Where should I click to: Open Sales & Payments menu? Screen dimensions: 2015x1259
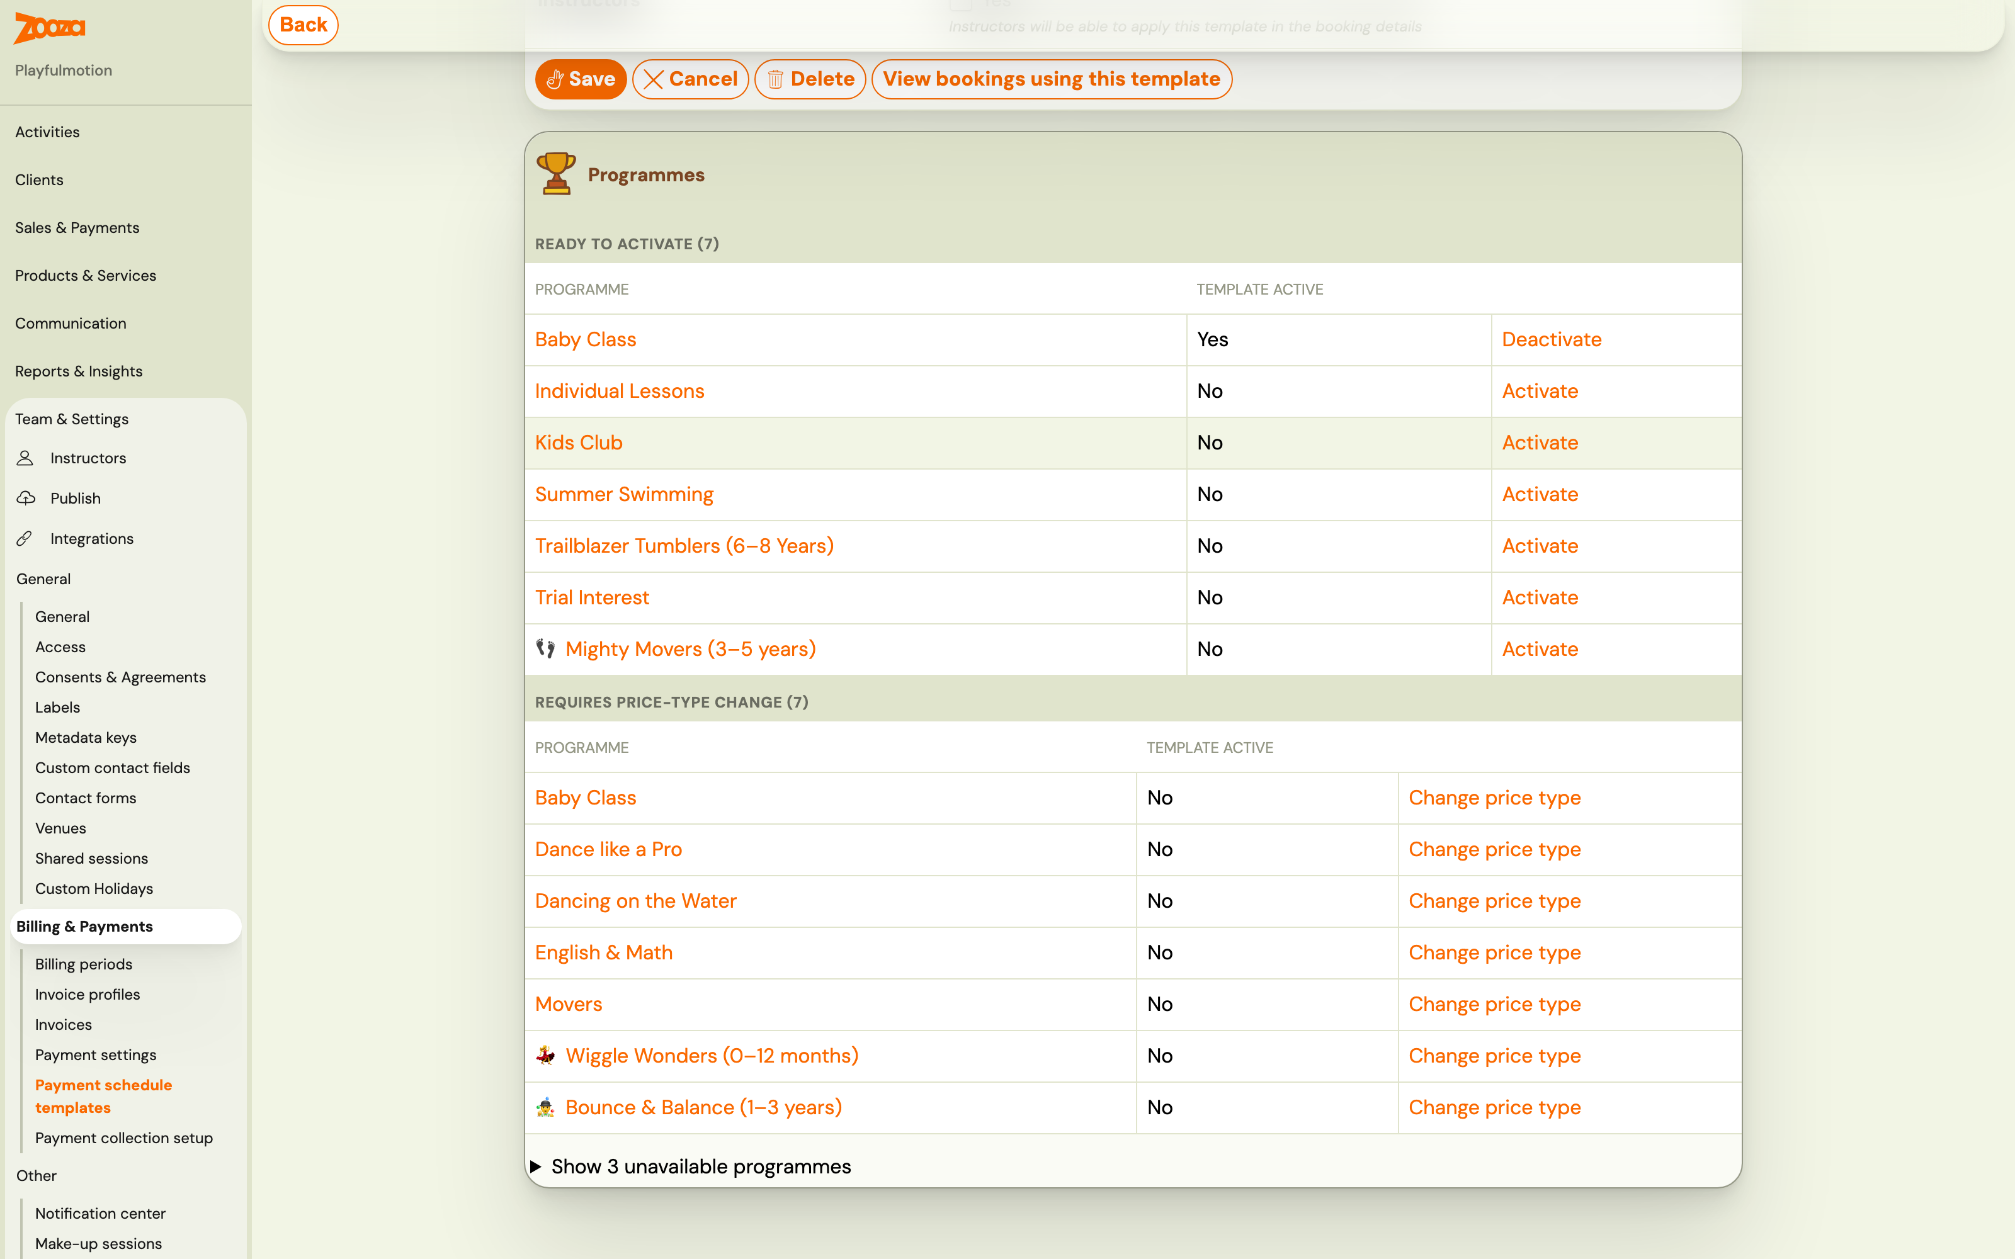tap(77, 227)
